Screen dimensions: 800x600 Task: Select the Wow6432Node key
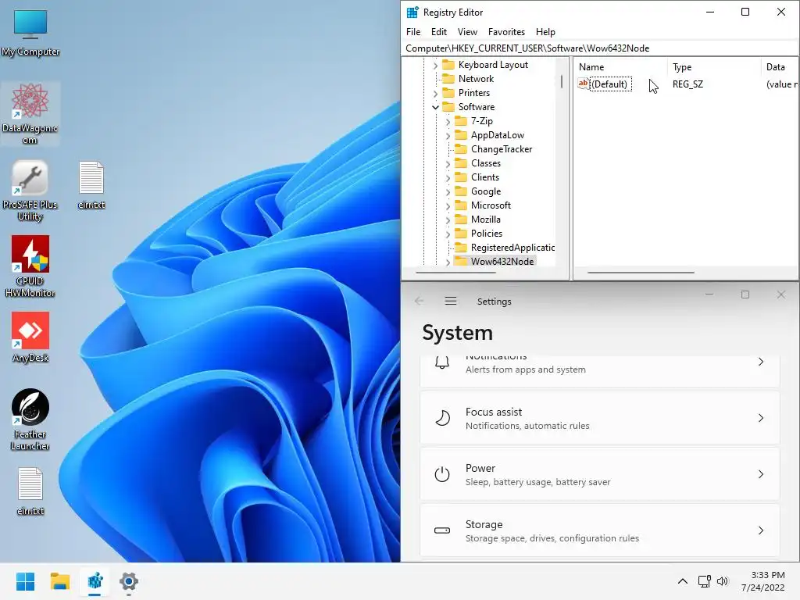point(502,261)
